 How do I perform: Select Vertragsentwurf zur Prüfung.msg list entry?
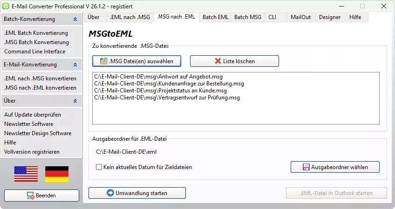[x=167, y=98]
